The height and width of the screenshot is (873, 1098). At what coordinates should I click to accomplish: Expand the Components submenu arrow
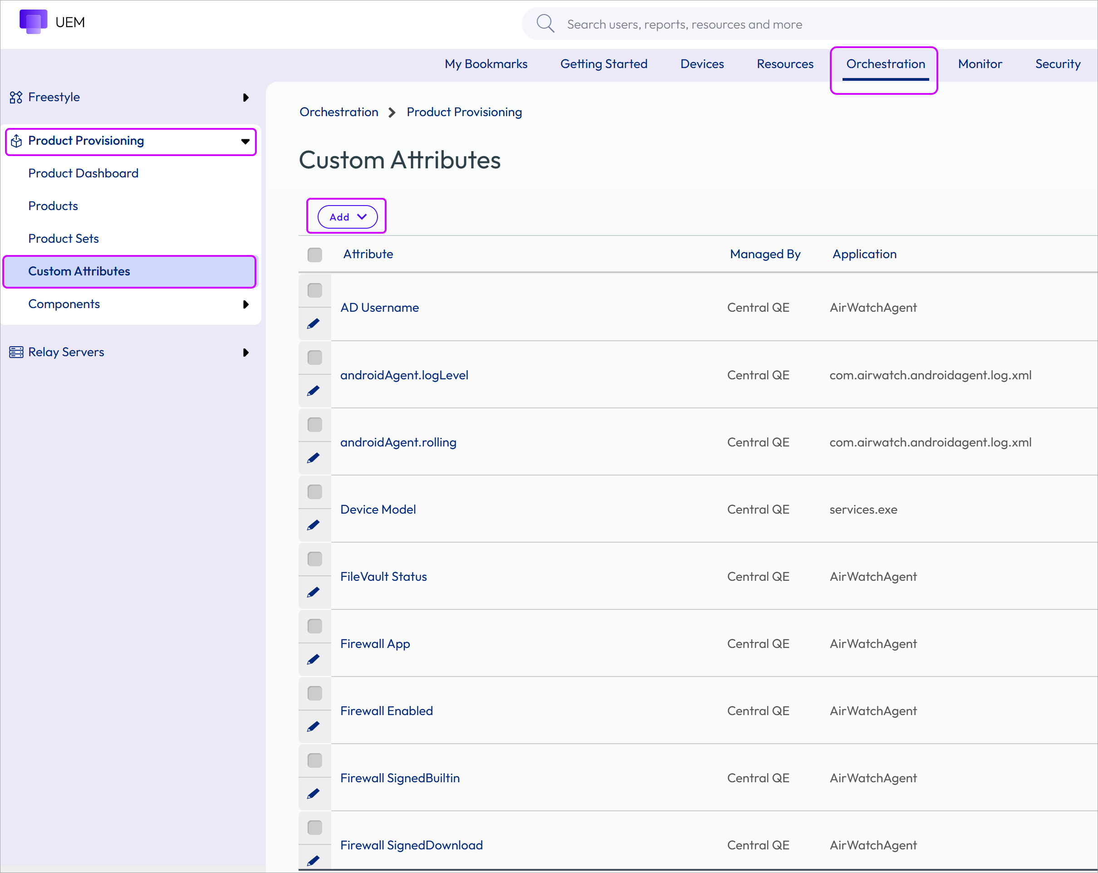(x=245, y=304)
